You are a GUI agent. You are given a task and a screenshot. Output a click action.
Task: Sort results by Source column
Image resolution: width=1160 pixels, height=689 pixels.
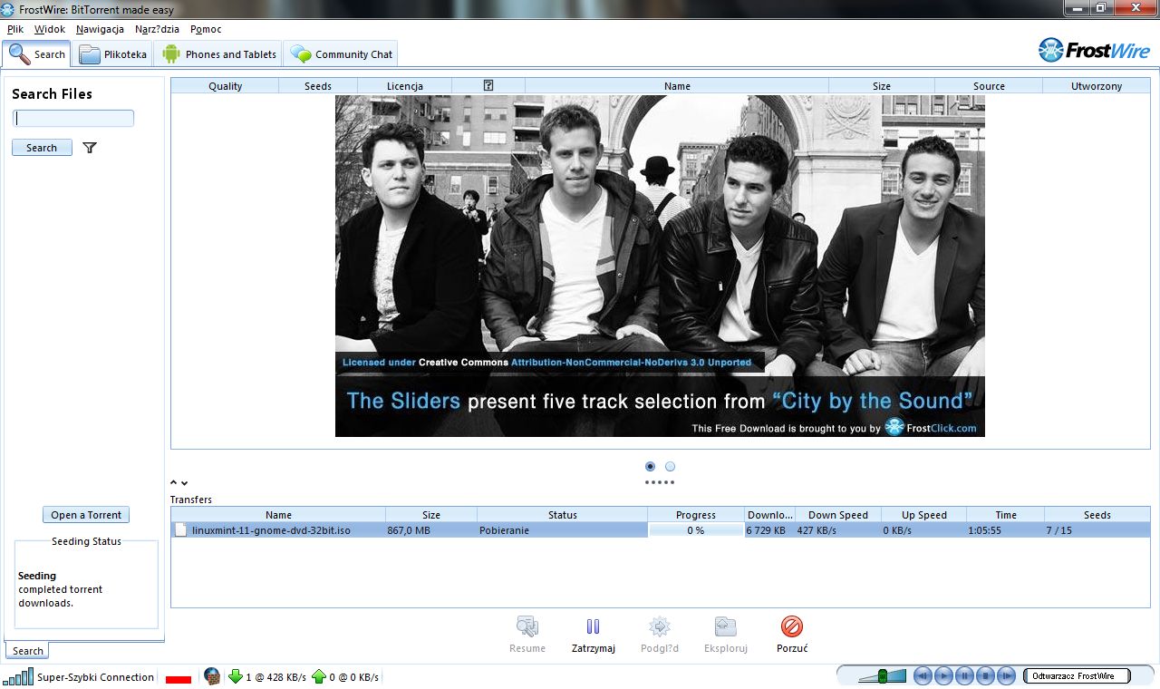[989, 86]
